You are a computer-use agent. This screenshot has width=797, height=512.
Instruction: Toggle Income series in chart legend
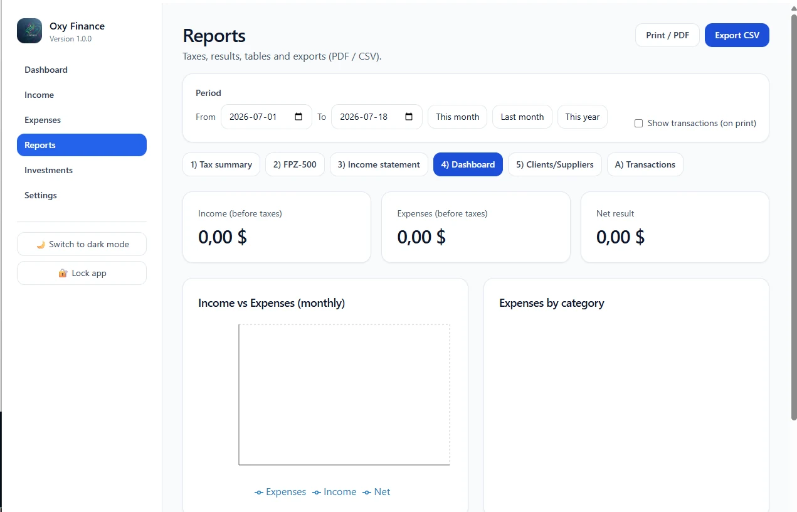(334, 492)
